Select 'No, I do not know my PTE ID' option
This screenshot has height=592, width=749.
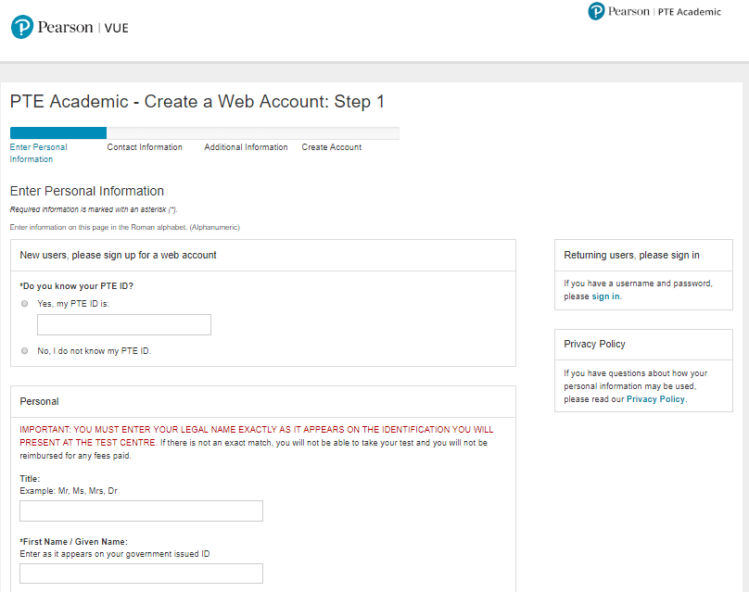24,351
